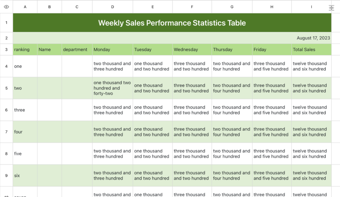Screen dimensions: 340x197
Task: Click empty department cell in row 9
Action: pyautogui.click(x=77, y=176)
